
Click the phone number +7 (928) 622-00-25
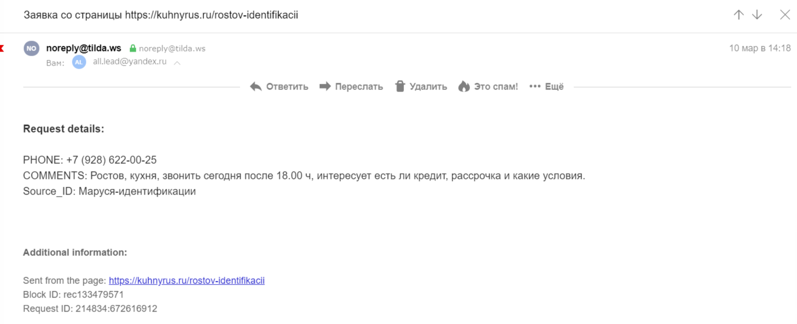click(111, 160)
